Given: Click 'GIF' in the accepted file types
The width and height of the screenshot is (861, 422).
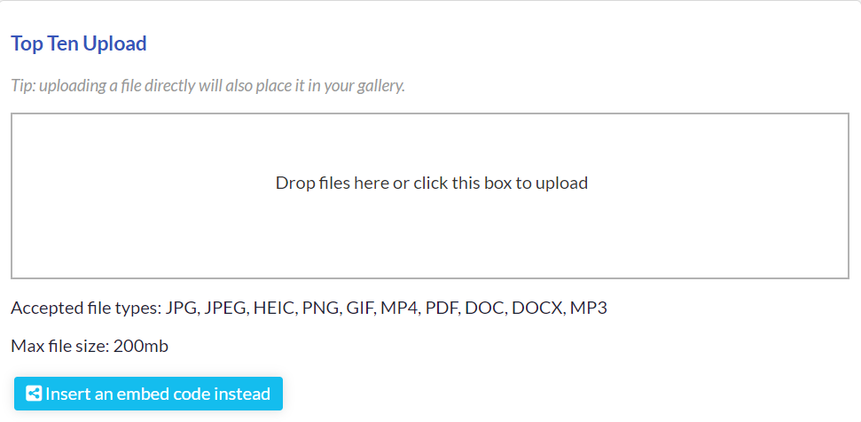Looking at the screenshot, I should pos(358,309).
